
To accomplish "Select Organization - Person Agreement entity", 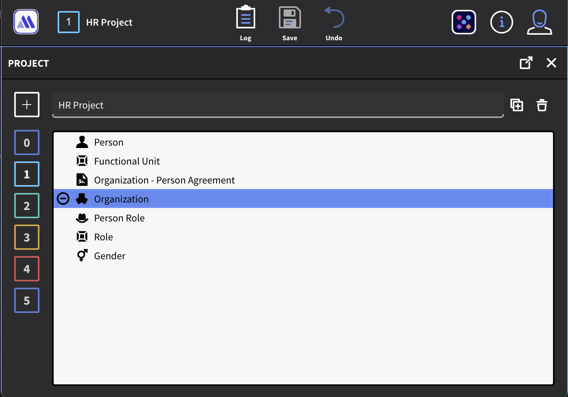I will point(164,180).
